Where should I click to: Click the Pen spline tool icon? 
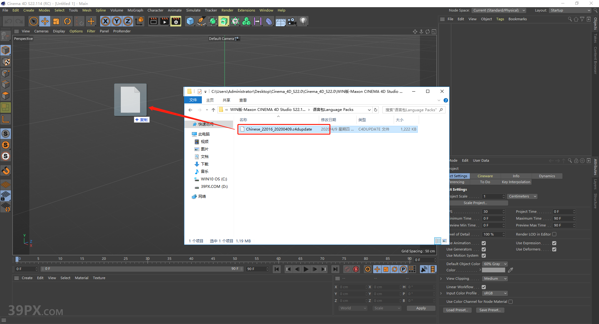[x=201, y=21]
